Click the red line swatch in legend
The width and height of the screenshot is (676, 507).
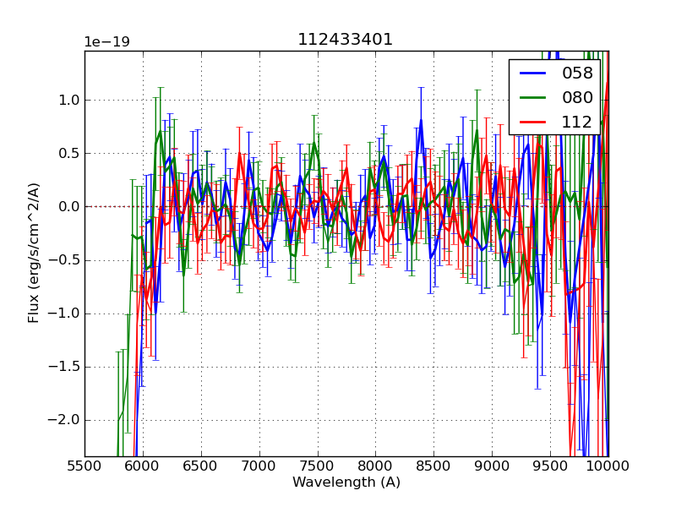click(532, 122)
